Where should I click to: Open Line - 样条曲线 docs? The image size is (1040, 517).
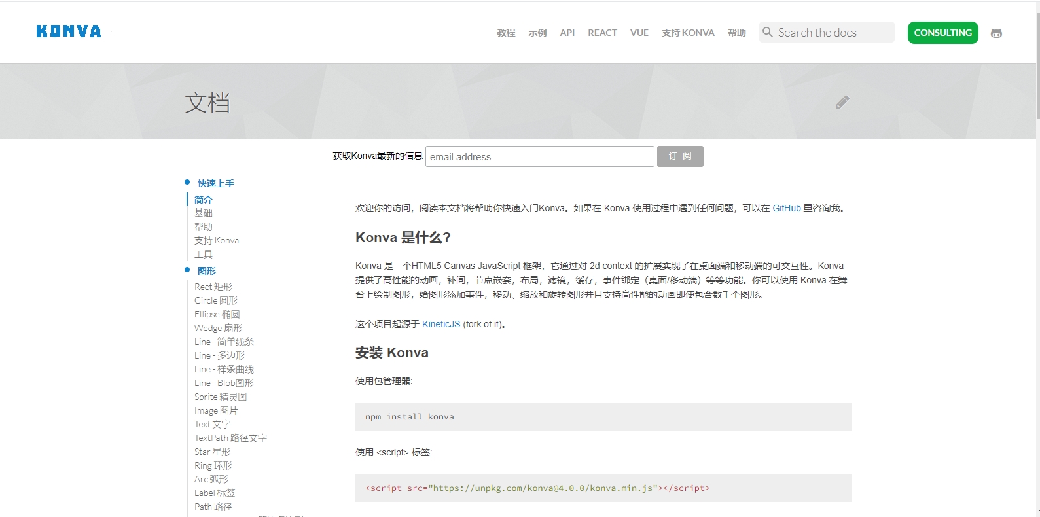(224, 369)
